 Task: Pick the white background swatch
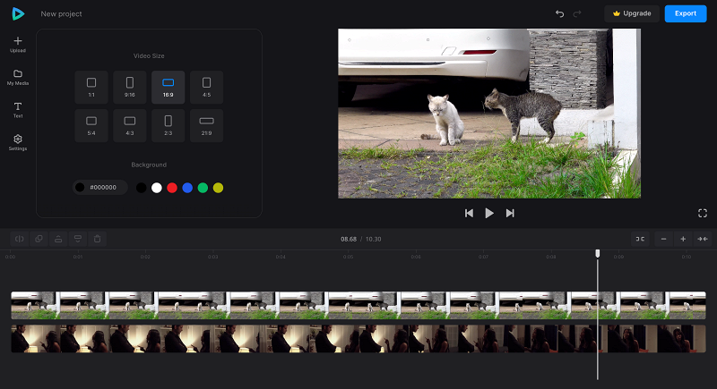click(157, 188)
